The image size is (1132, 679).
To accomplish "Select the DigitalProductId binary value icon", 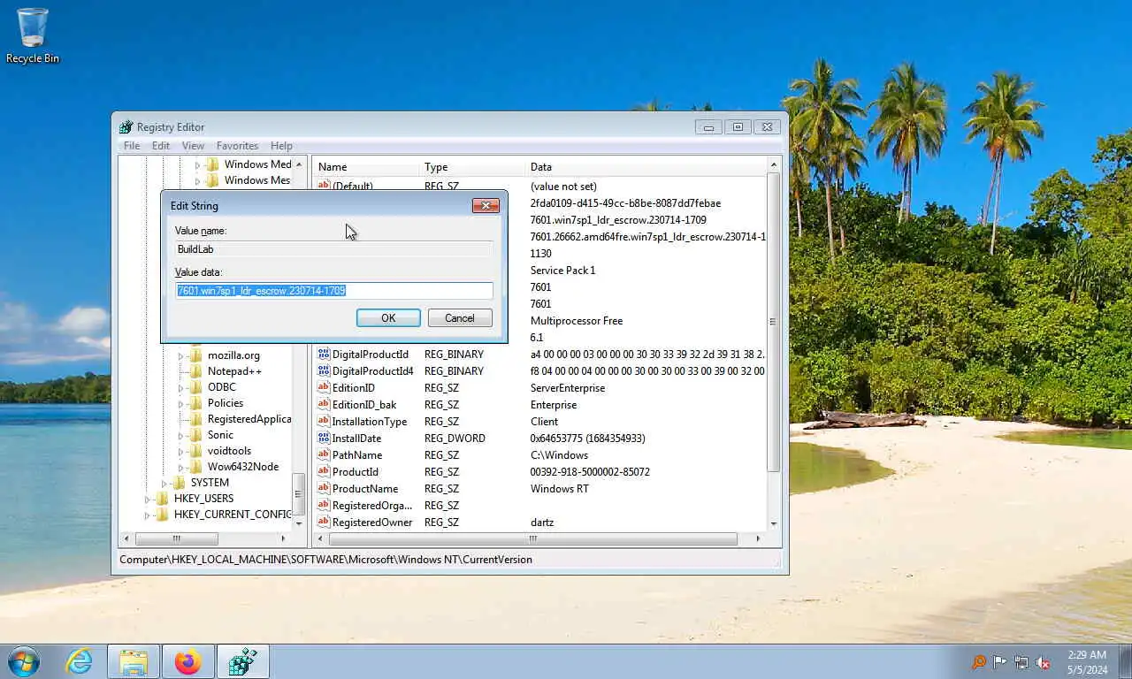I will pyautogui.click(x=324, y=354).
